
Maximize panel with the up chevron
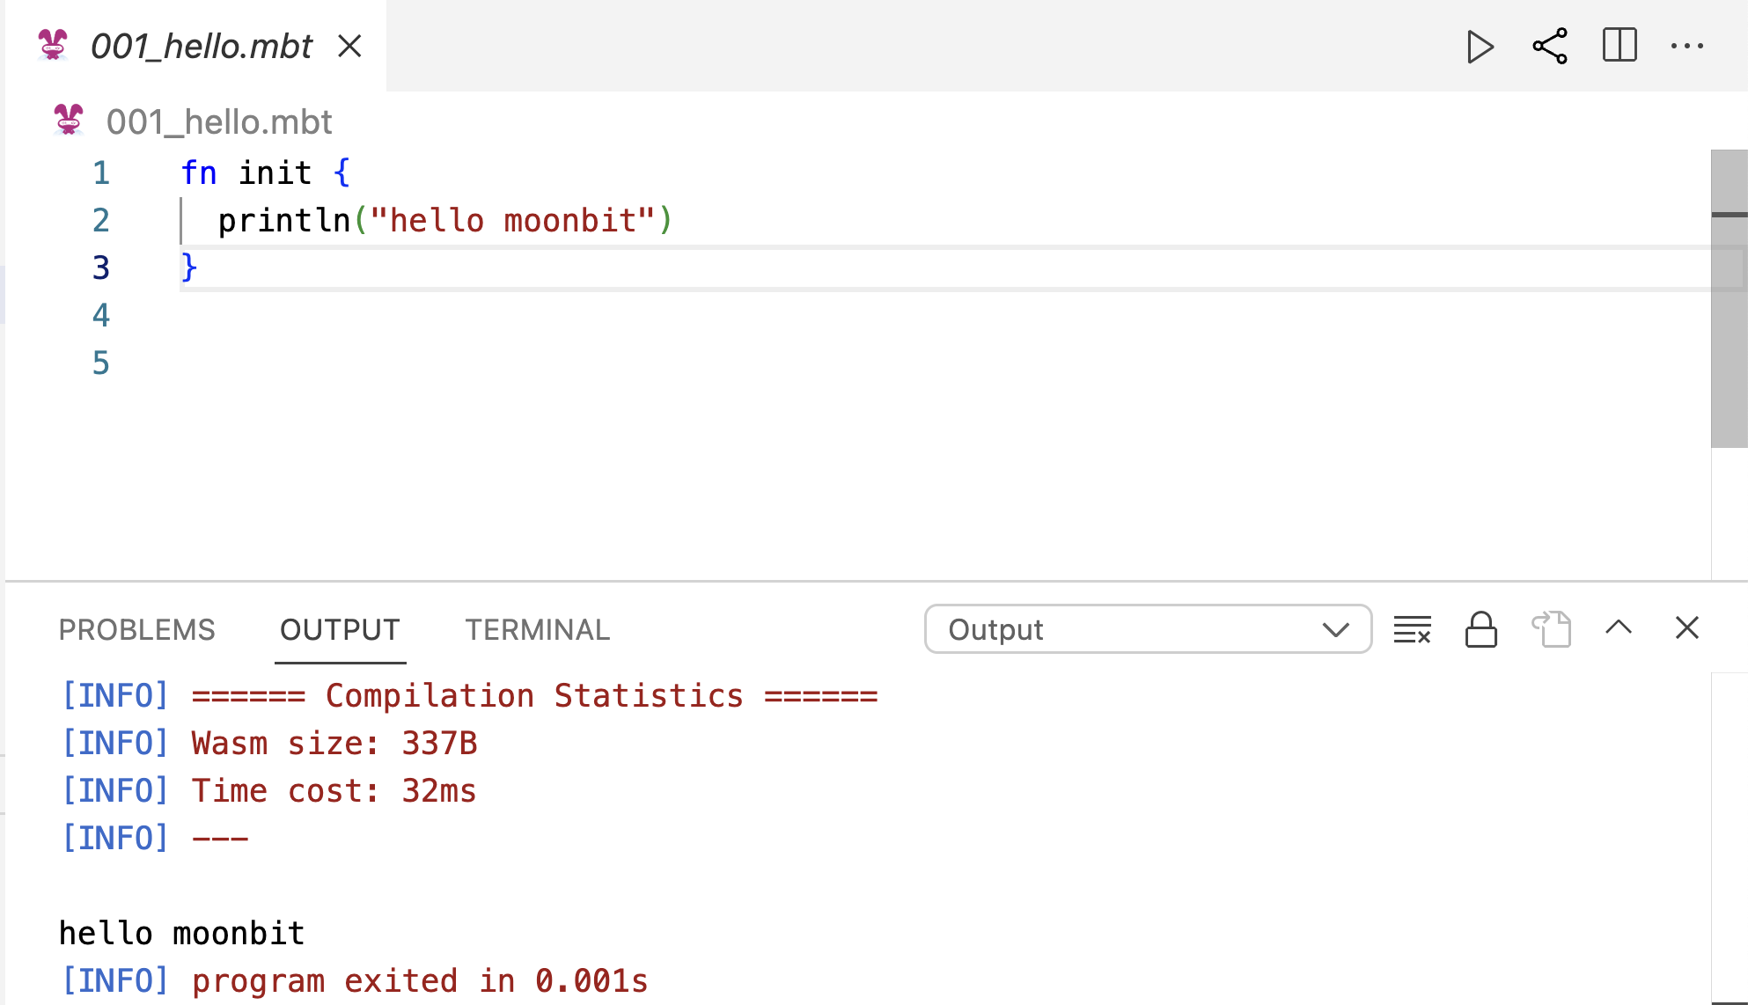(x=1619, y=627)
